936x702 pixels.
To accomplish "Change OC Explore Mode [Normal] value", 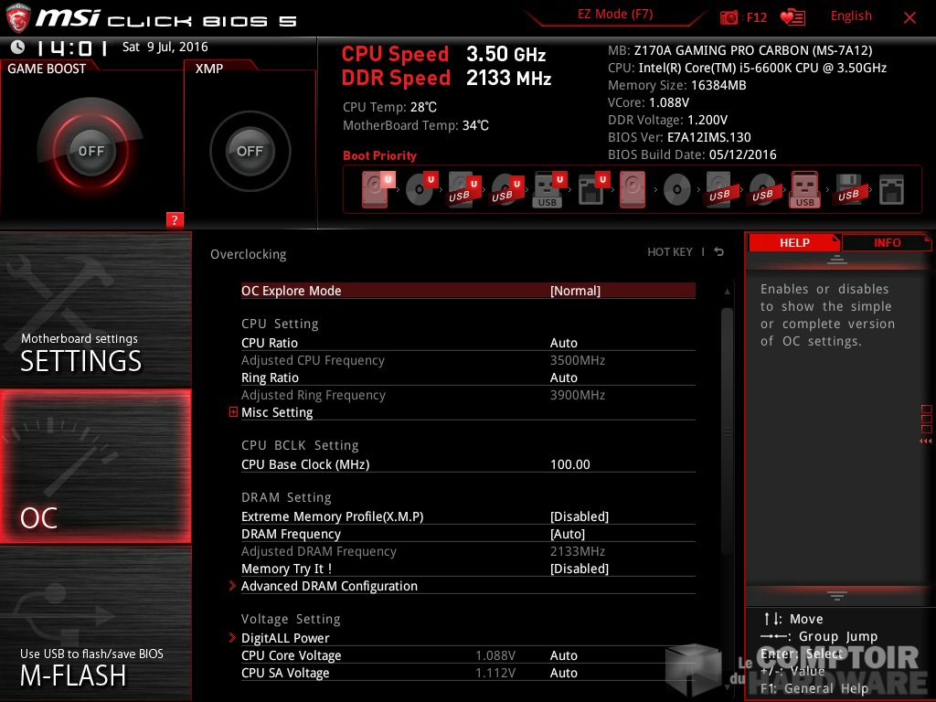I will [x=575, y=291].
